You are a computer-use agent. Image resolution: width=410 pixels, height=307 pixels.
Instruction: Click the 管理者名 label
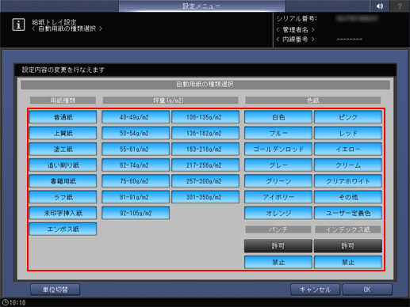point(295,29)
